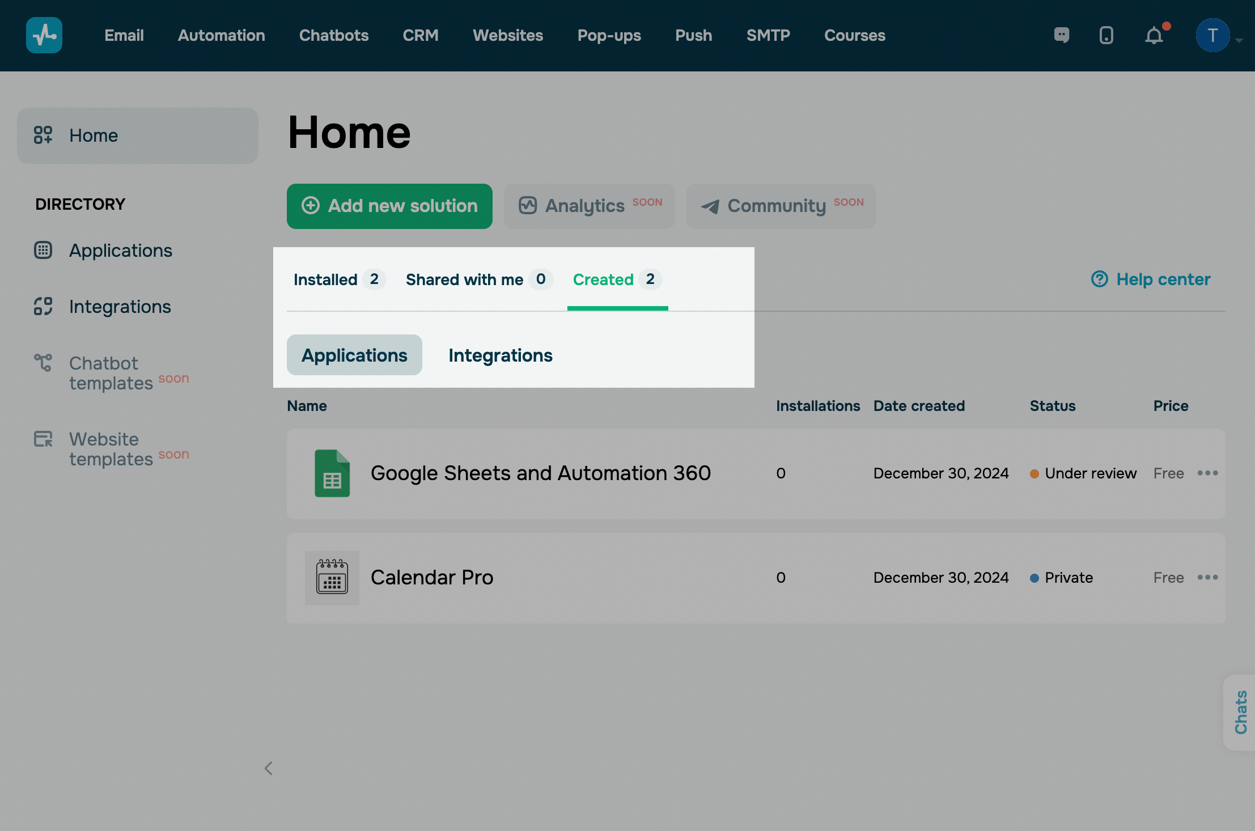1255x831 pixels.
Task: Click Chatbot templates in sidebar
Action: 111,373
